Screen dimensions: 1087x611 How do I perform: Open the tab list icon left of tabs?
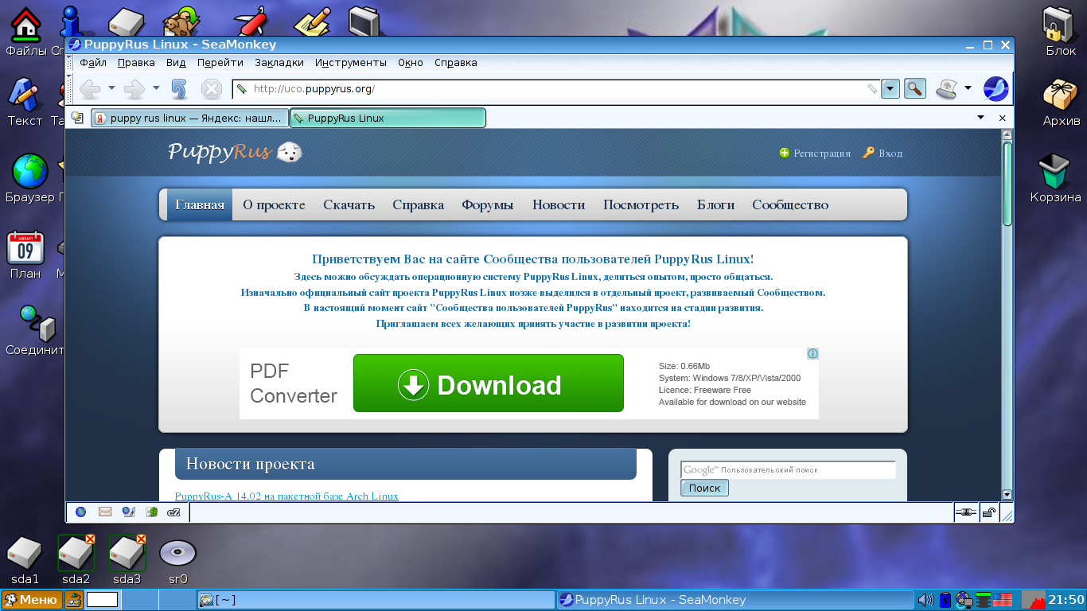[77, 118]
